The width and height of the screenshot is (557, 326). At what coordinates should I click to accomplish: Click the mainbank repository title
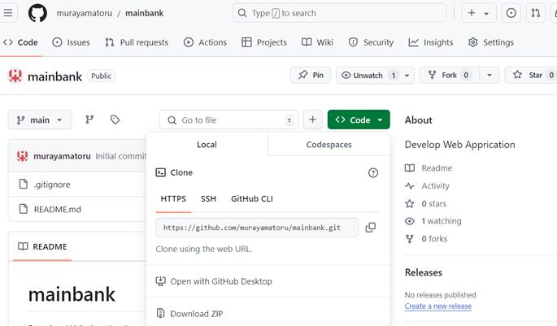pos(54,76)
